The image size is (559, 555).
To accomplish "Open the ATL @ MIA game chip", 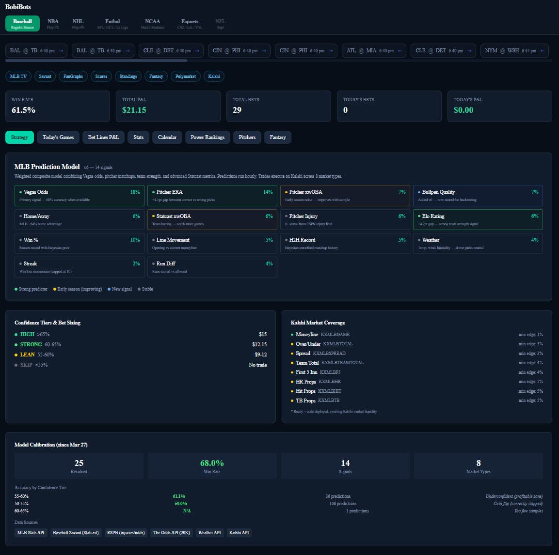I will [x=373, y=50].
